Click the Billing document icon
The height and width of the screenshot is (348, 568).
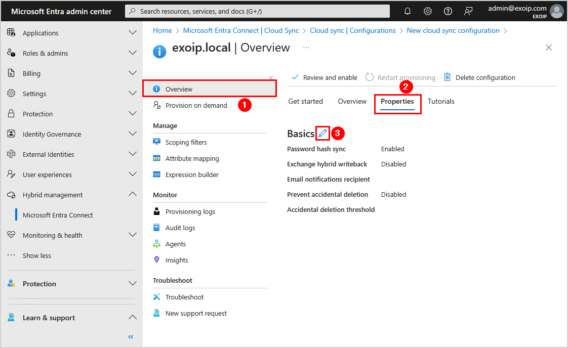click(x=11, y=73)
